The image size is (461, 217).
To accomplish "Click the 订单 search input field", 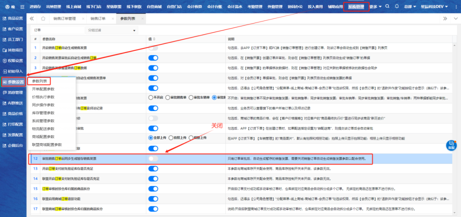I will click(x=58, y=30).
